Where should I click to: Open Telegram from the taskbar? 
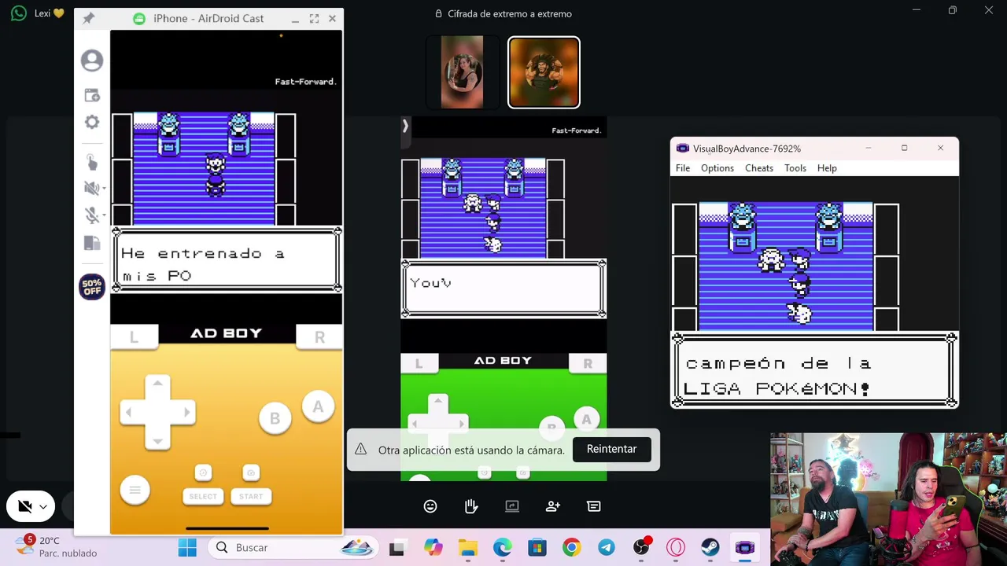pos(607,548)
